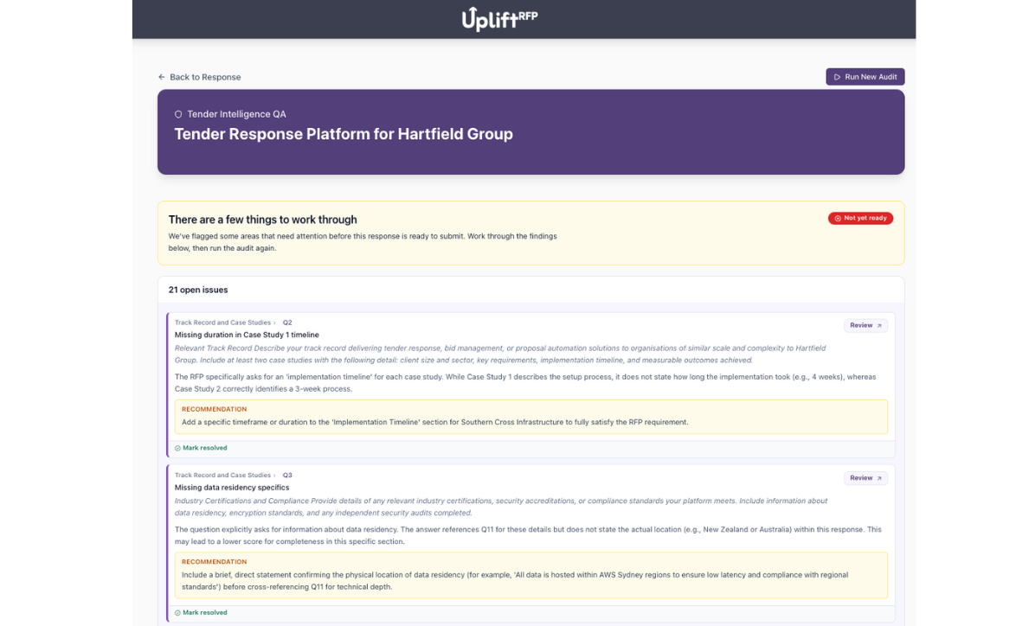
Task: Select the Q3 breadcrumb label
Action: [286, 475]
